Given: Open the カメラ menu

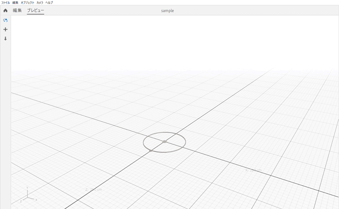Looking at the screenshot, I should pos(40,3).
